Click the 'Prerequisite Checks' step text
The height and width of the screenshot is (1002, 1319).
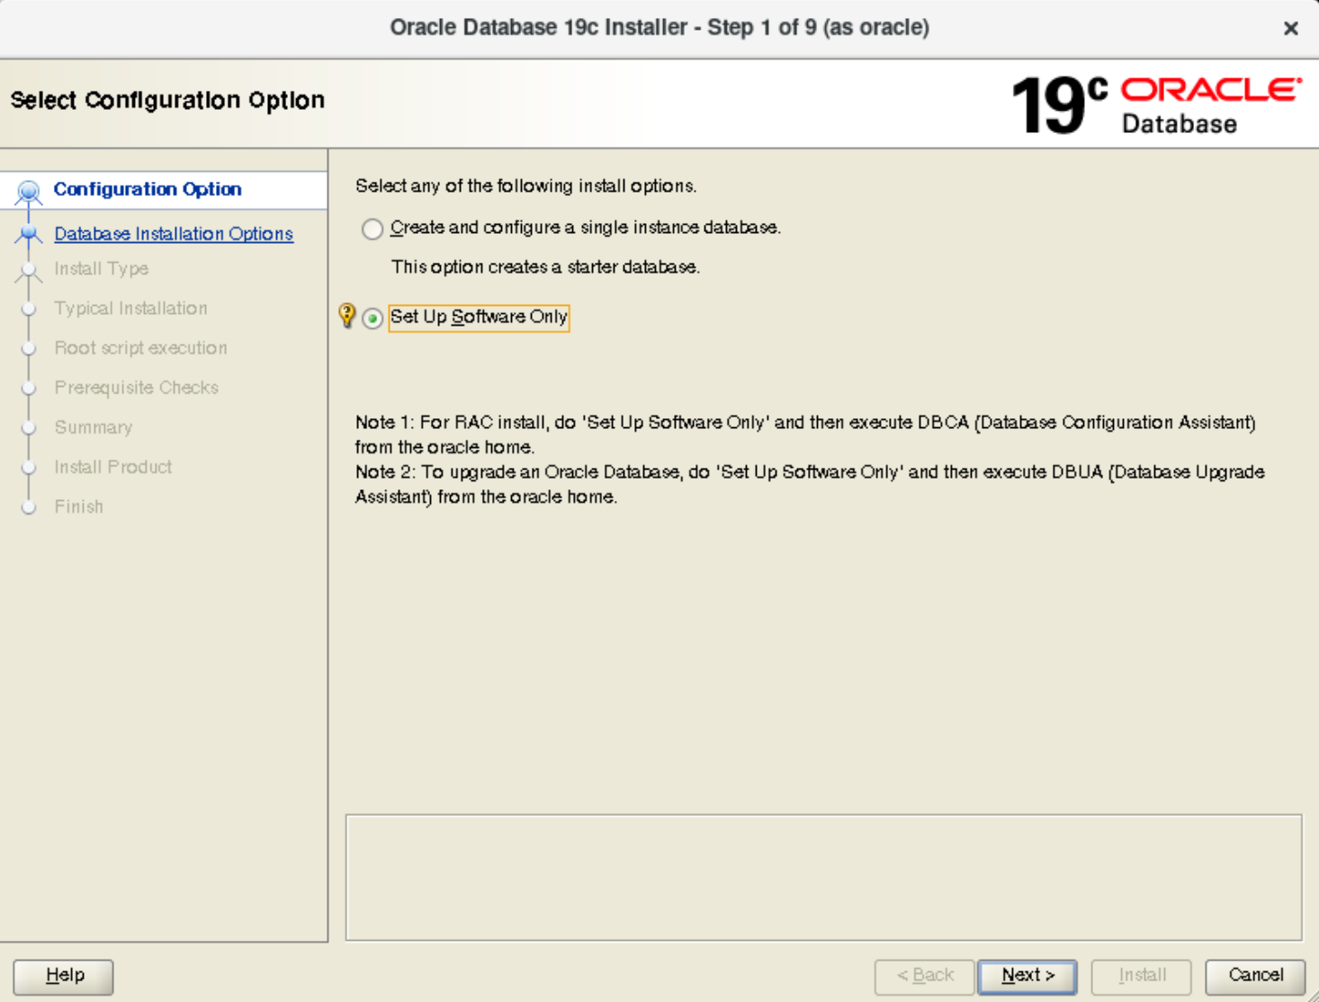click(136, 388)
